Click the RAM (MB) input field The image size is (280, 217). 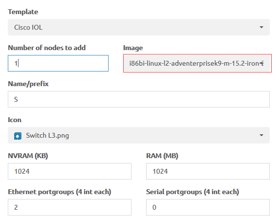[x=208, y=171]
